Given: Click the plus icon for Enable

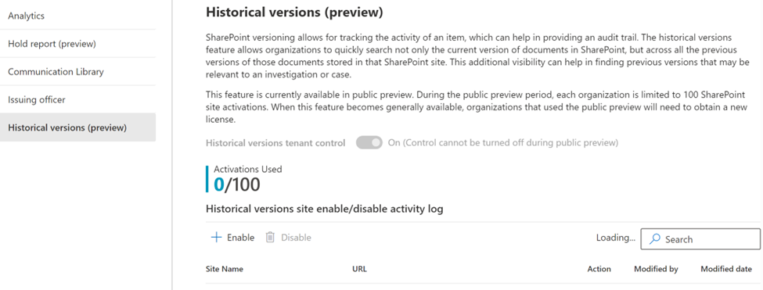Looking at the screenshot, I should pos(215,238).
